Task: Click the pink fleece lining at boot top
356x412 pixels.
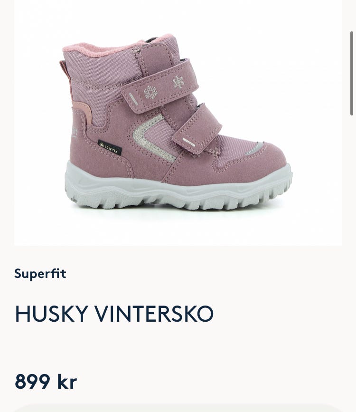Action: (x=115, y=47)
